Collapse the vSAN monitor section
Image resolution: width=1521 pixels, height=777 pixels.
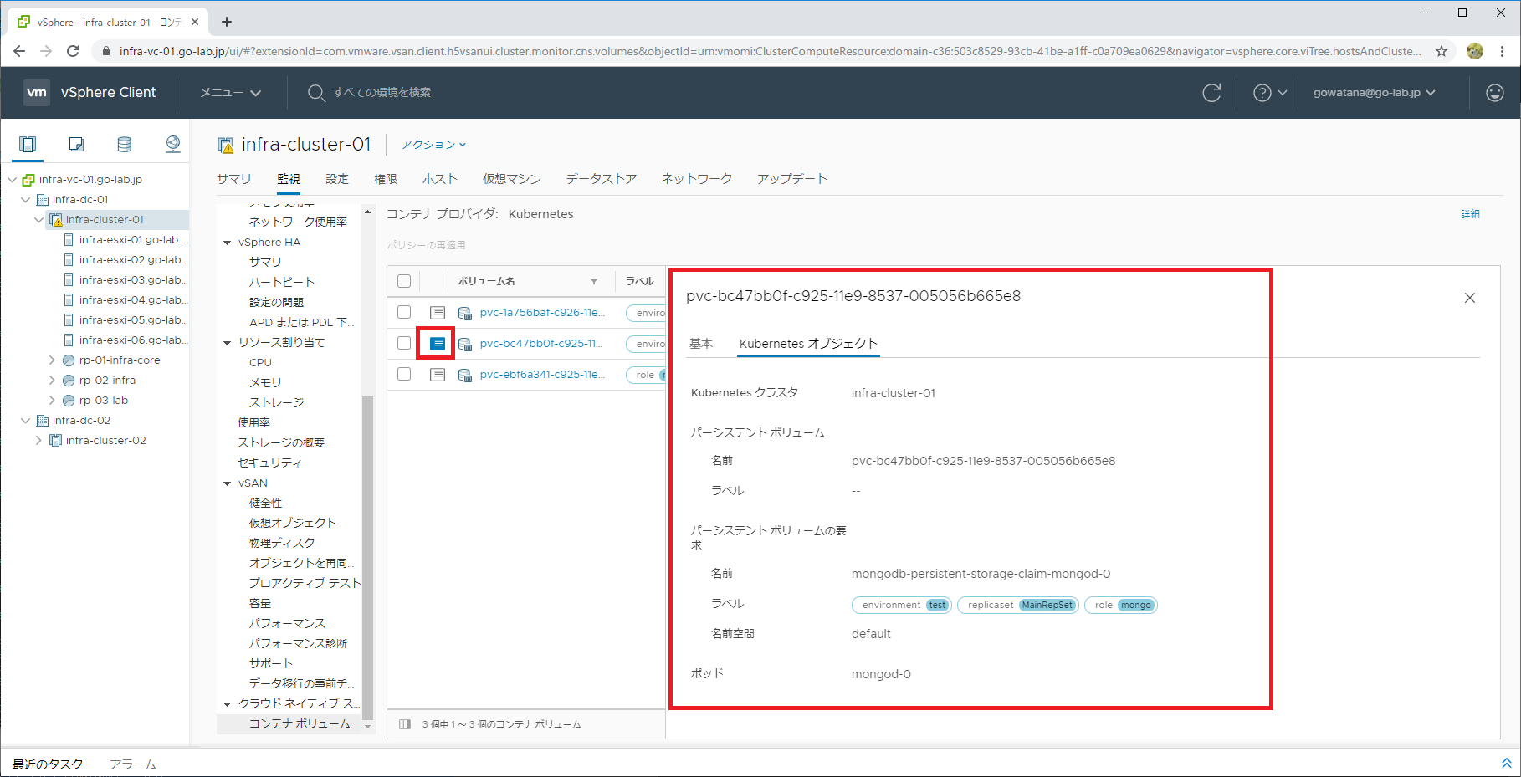tap(227, 483)
